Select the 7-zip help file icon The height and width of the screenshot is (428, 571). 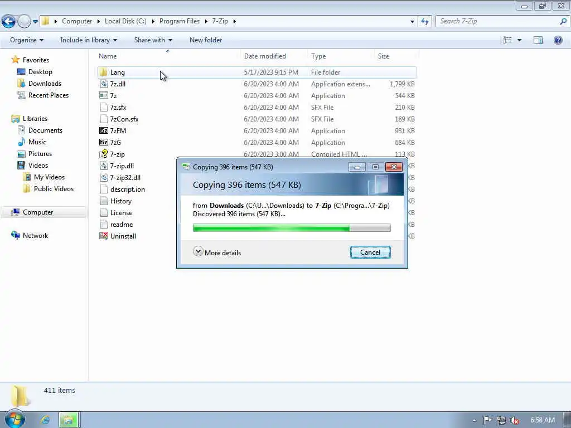pos(103,154)
